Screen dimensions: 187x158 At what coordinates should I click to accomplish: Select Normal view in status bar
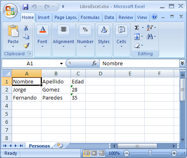(87, 153)
